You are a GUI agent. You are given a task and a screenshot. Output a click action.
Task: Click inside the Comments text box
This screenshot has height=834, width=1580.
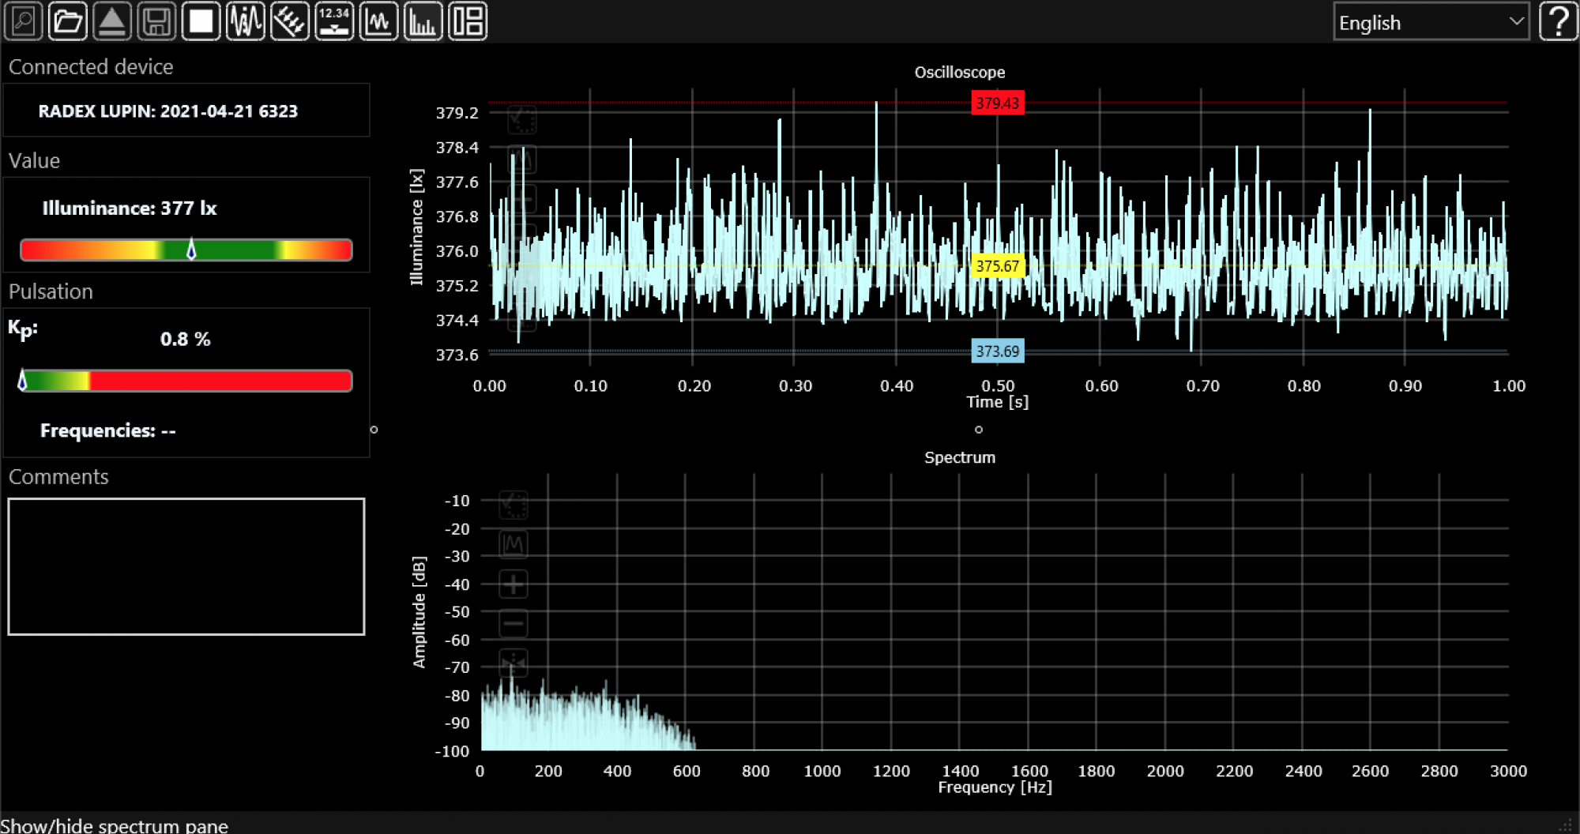[x=186, y=566]
